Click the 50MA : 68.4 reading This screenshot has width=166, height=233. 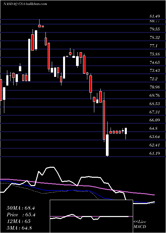coord(21,208)
